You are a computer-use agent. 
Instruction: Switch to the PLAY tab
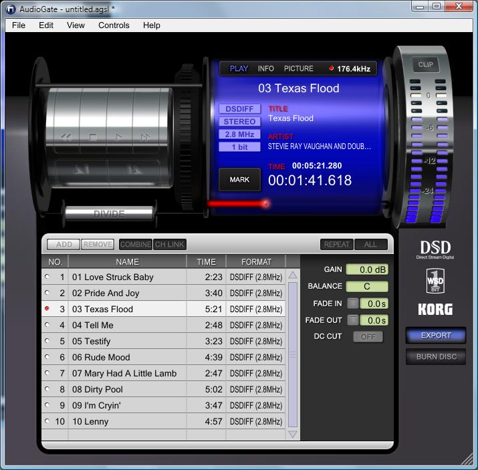(x=239, y=69)
